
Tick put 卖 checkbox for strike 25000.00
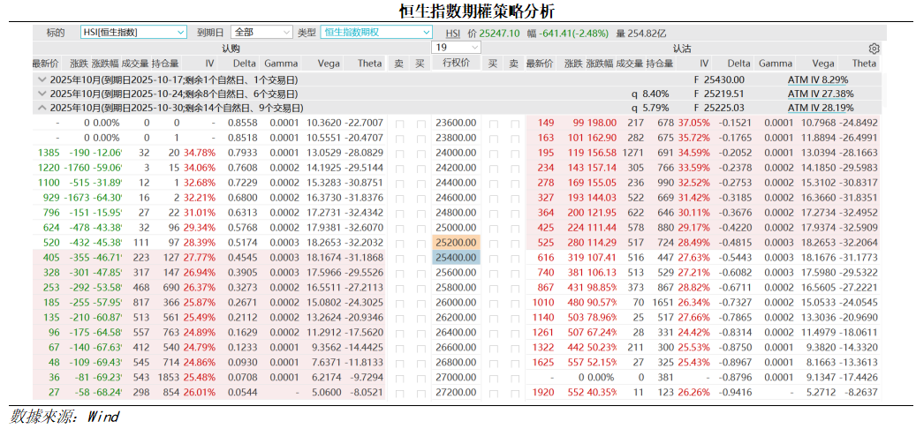(514, 228)
